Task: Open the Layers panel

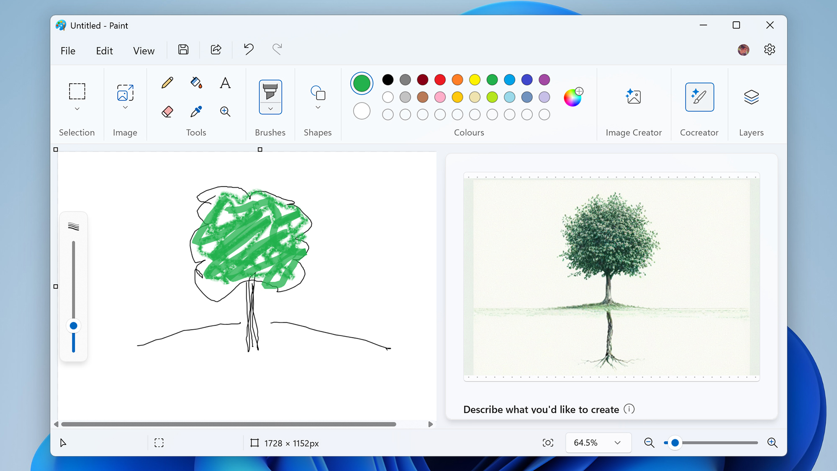Action: point(751,97)
